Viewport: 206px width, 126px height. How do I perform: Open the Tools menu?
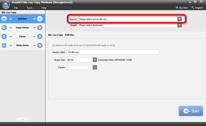[x=29, y=8]
